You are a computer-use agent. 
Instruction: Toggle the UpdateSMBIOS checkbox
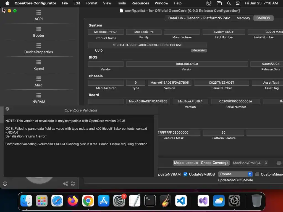(x=185, y=174)
